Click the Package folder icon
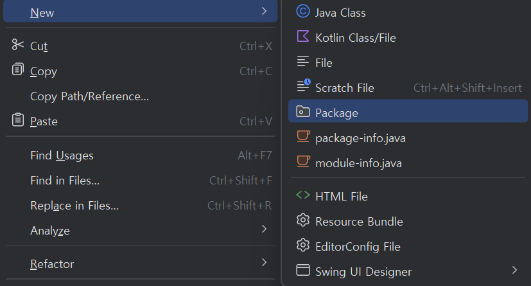The width and height of the screenshot is (531, 286). pos(303,111)
